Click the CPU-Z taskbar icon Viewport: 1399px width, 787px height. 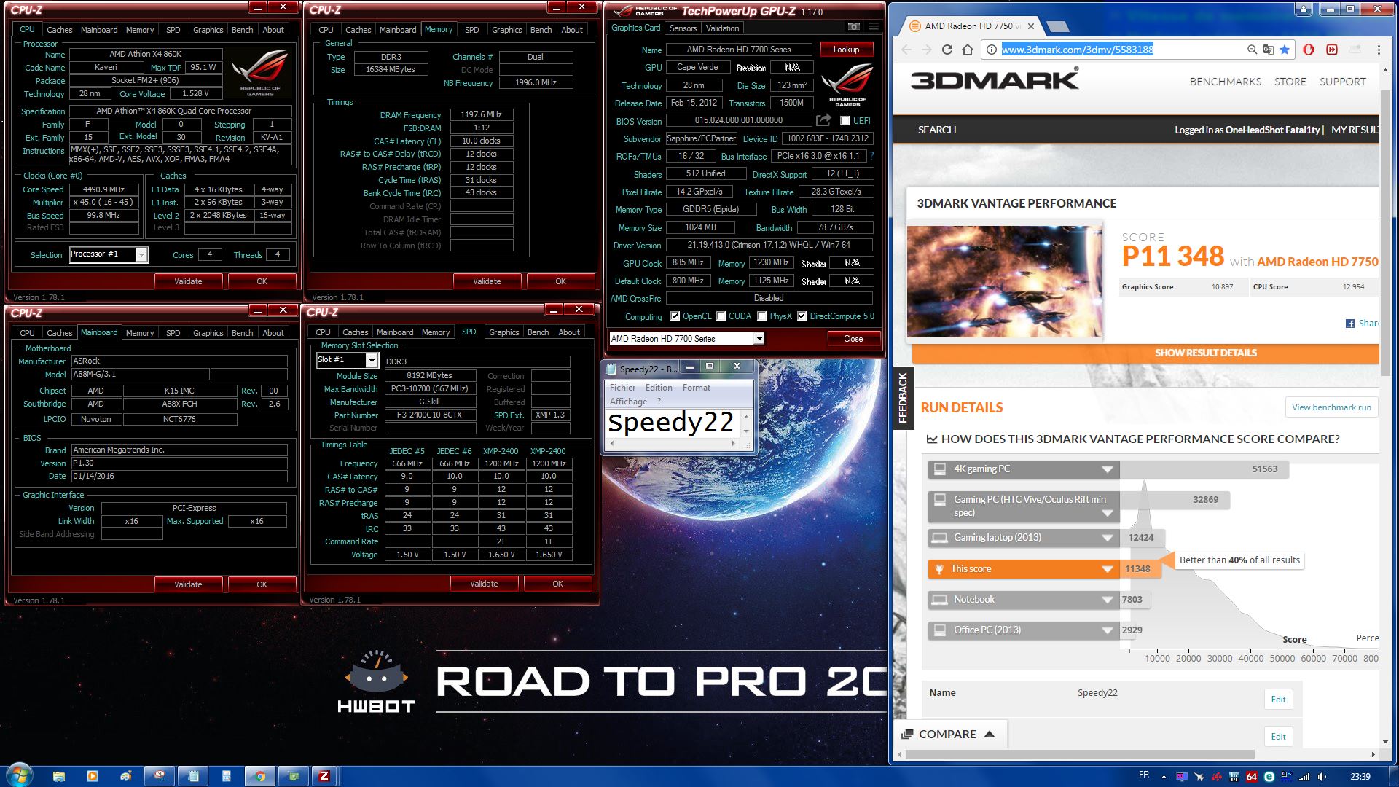pos(324,776)
